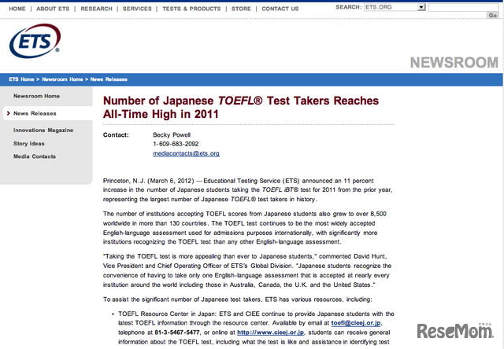The width and height of the screenshot is (504, 349).
Task: Expand the ETS.ORG search scope dropdown
Action: 421,7
